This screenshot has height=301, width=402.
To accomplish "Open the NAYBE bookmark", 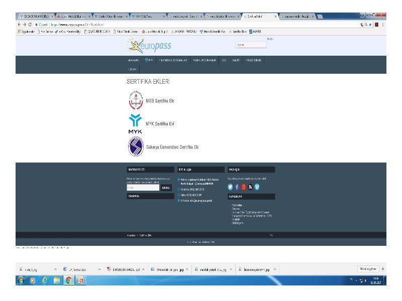I will [x=255, y=32].
